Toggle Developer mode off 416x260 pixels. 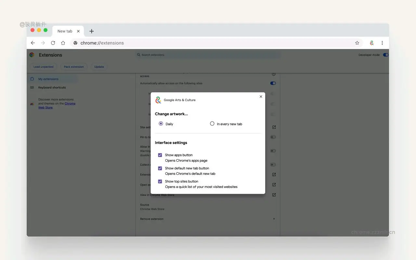[x=385, y=55]
